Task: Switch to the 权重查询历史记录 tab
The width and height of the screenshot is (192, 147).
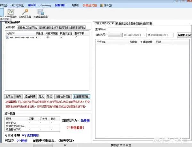Action: pos(104,23)
